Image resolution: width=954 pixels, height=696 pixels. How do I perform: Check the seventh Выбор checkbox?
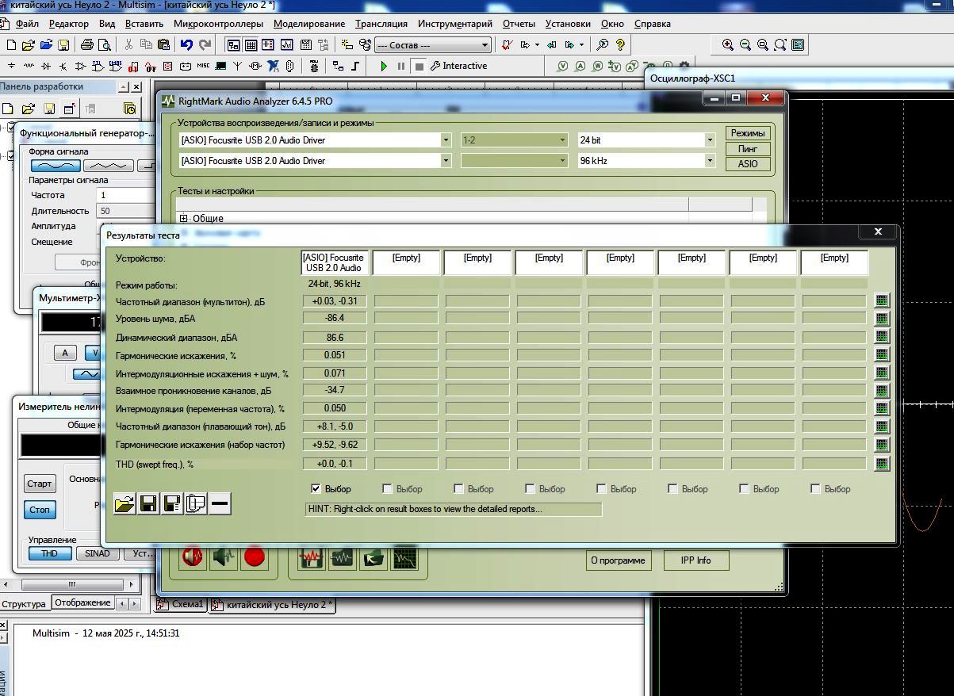[x=745, y=489]
